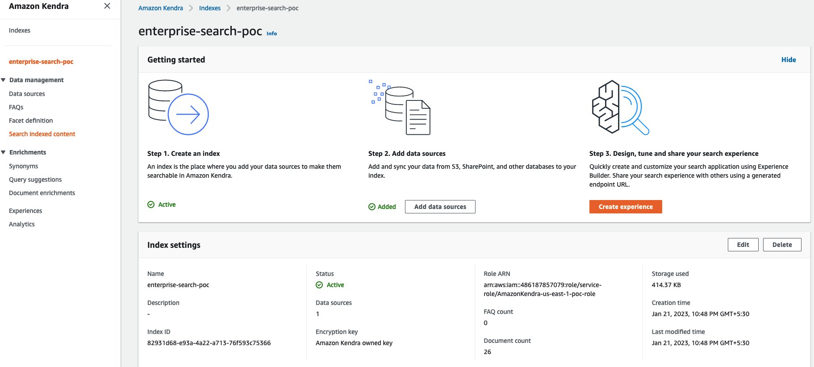Click the Step 1. Create an index heading
This screenshot has height=367, width=814.
click(x=184, y=154)
